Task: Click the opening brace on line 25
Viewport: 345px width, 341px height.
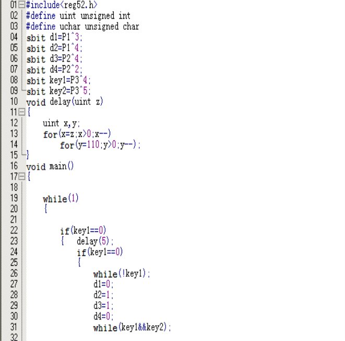Action: tap(79, 263)
